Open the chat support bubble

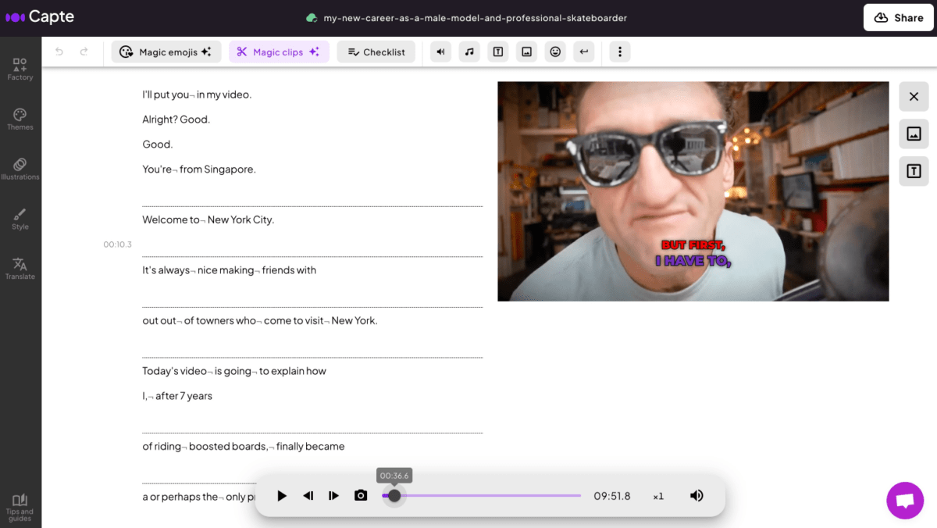[905, 500]
